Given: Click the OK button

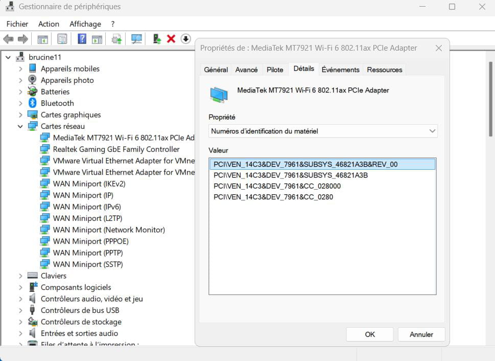Looking at the screenshot, I should click(370, 334).
